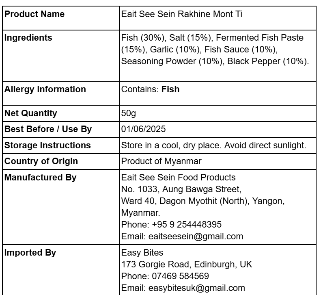Click the Storage Instructions label
The width and height of the screenshot is (321, 295).
coord(47,145)
